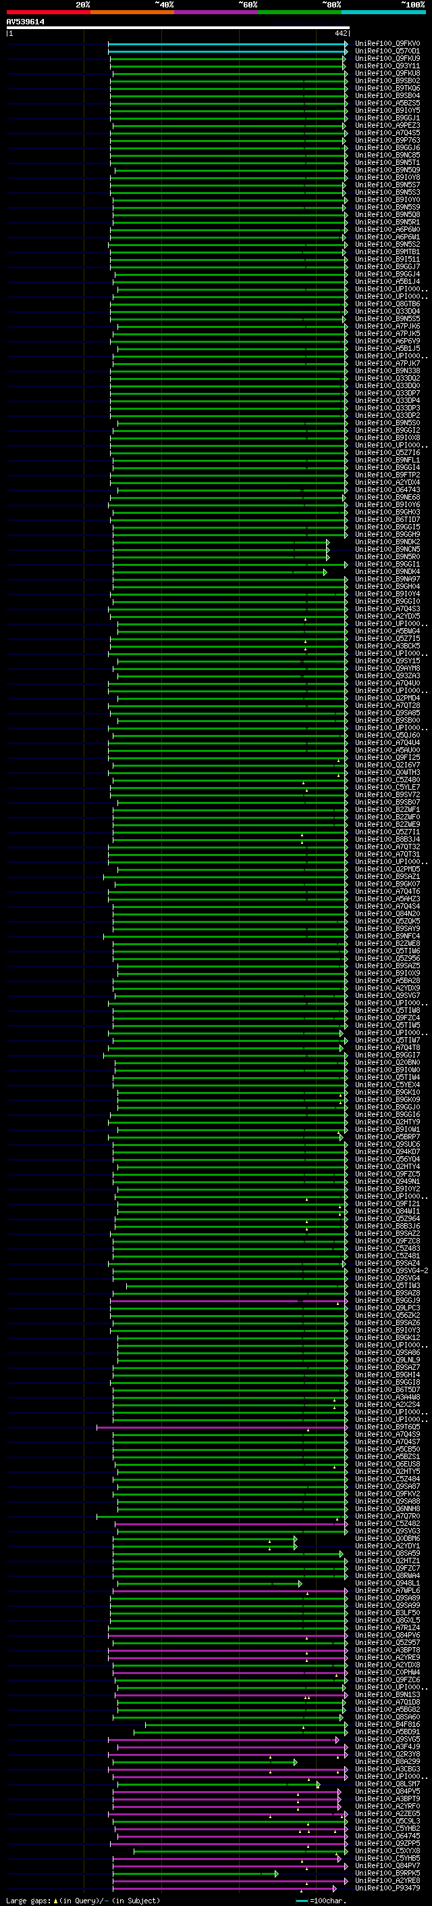Select hit UniRef100_Q8SA60
This screenshot has width=432, height=1906.
pyautogui.click(x=387, y=1717)
